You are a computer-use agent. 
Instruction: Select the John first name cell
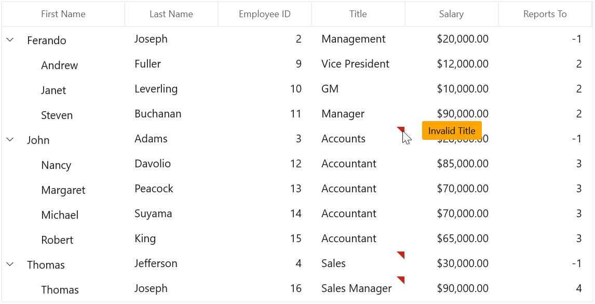pyautogui.click(x=63, y=139)
